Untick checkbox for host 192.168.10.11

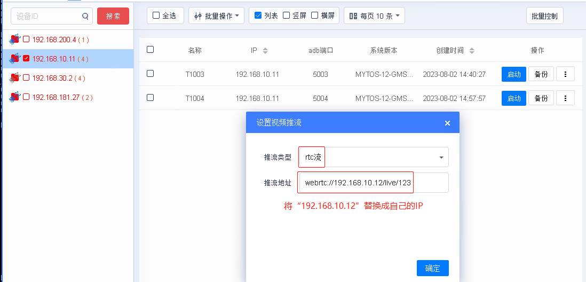(26, 58)
